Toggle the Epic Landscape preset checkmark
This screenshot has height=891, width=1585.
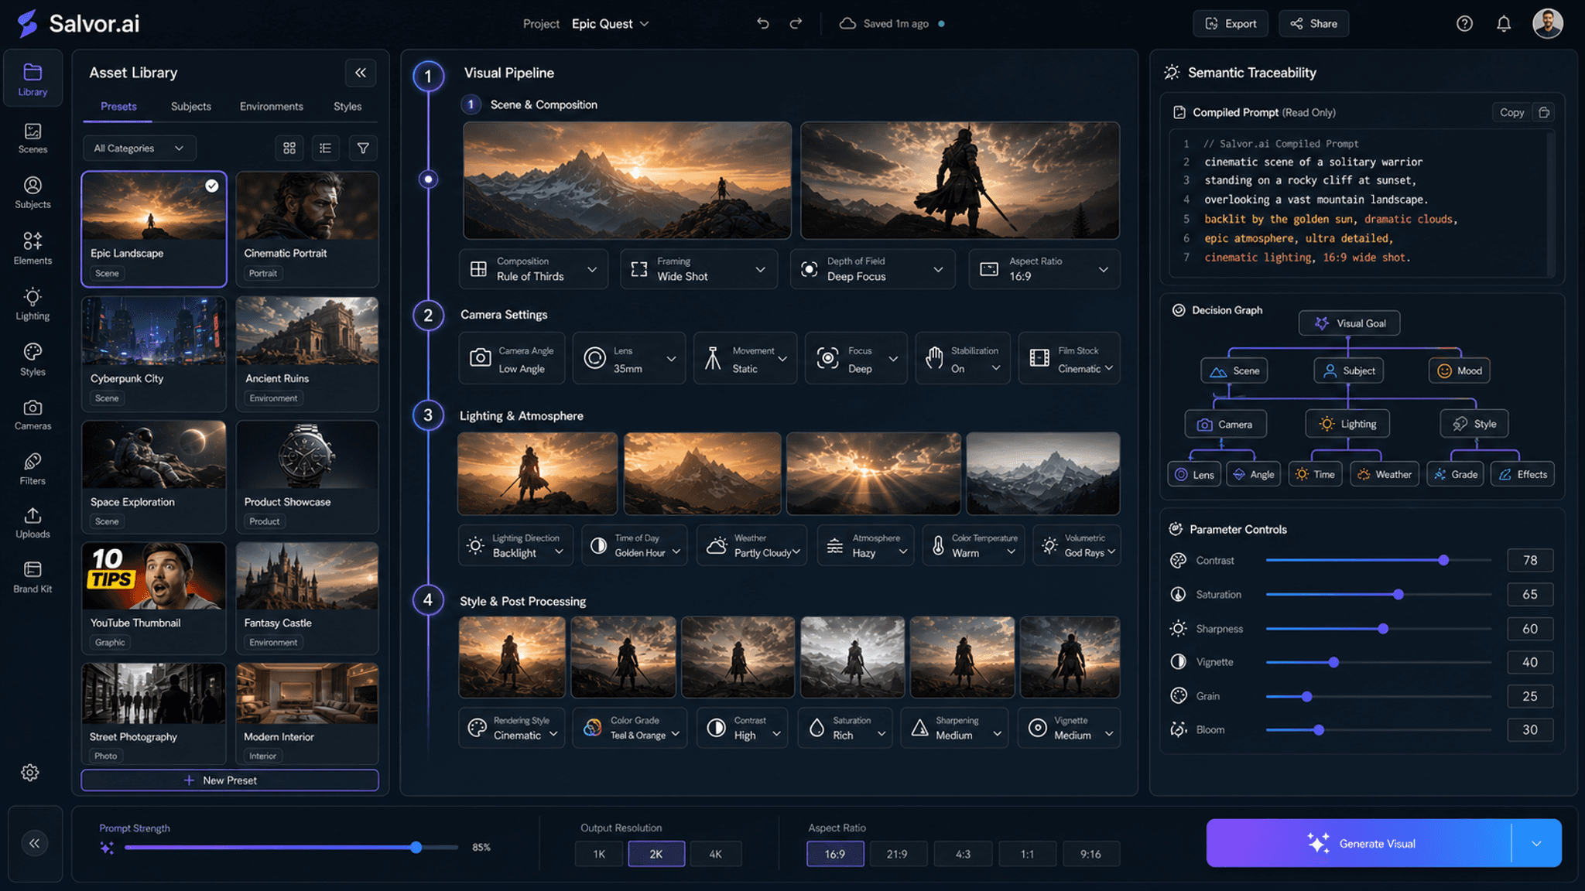(212, 186)
